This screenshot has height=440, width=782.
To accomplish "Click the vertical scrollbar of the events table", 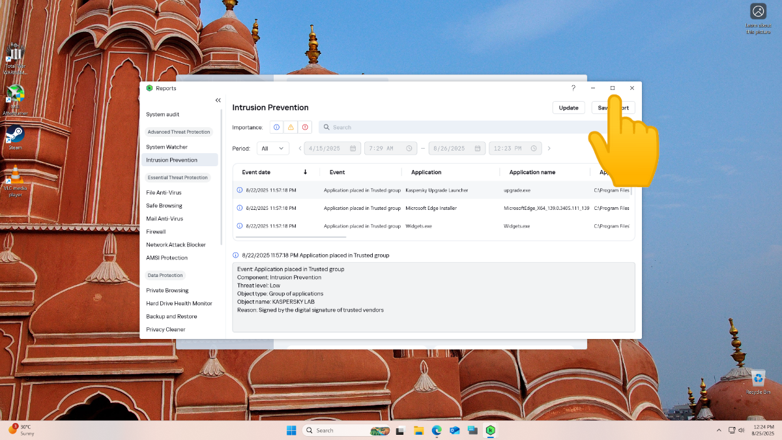I will pos(632,188).
